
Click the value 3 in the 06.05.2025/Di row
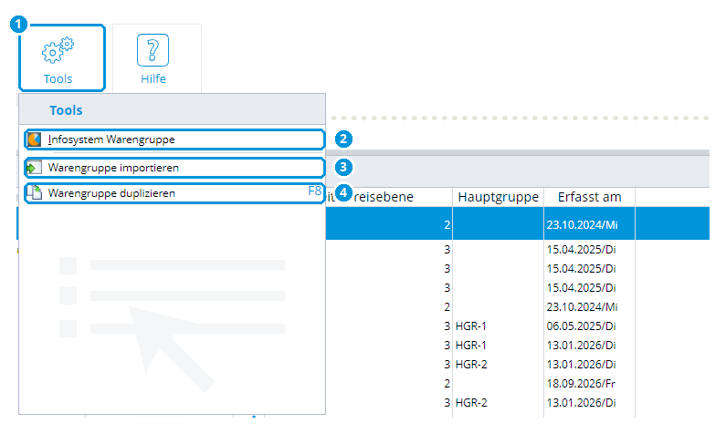coord(447,326)
